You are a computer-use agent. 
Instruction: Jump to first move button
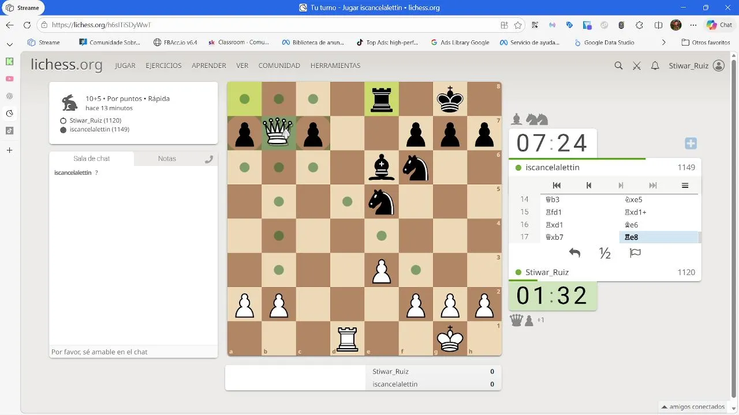coord(557,185)
